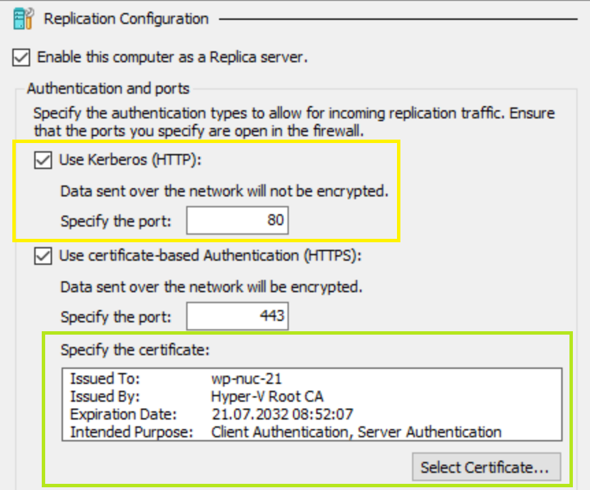
Task: Click the Replication Configuration heading text
Action: (x=126, y=18)
